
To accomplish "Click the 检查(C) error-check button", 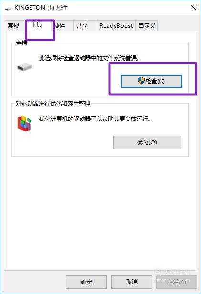I will click(151, 81).
